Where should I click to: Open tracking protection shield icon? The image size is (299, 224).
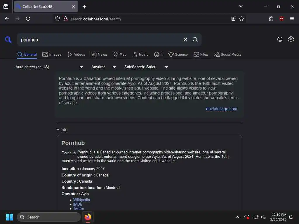click(x=58, y=19)
